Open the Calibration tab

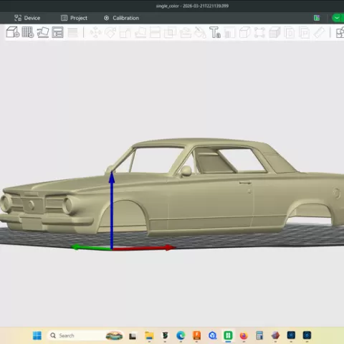tap(121, 18)
